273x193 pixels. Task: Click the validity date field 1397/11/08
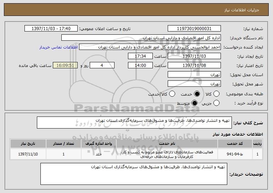(x=194, y=66)
